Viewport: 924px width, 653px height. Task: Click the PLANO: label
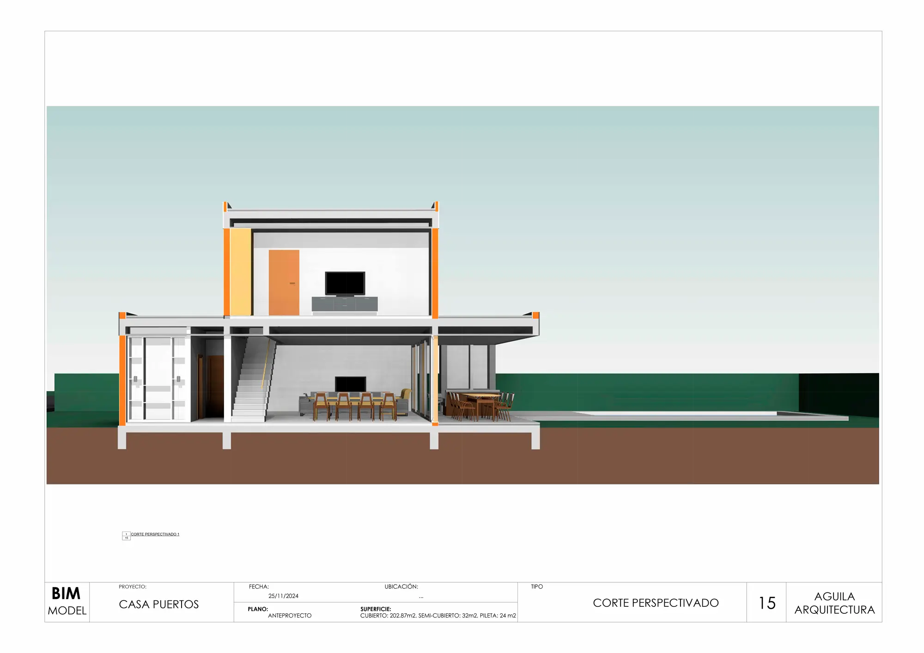coord(258,609)
